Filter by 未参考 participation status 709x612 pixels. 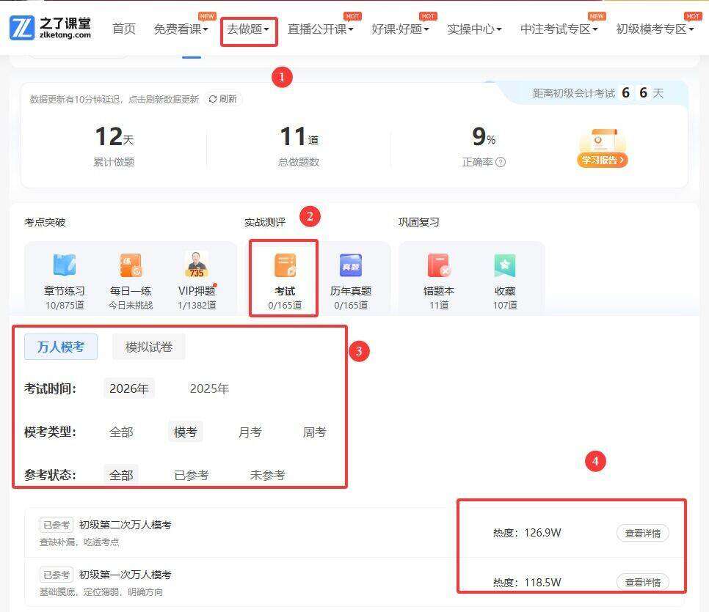(x=267, y=475)
